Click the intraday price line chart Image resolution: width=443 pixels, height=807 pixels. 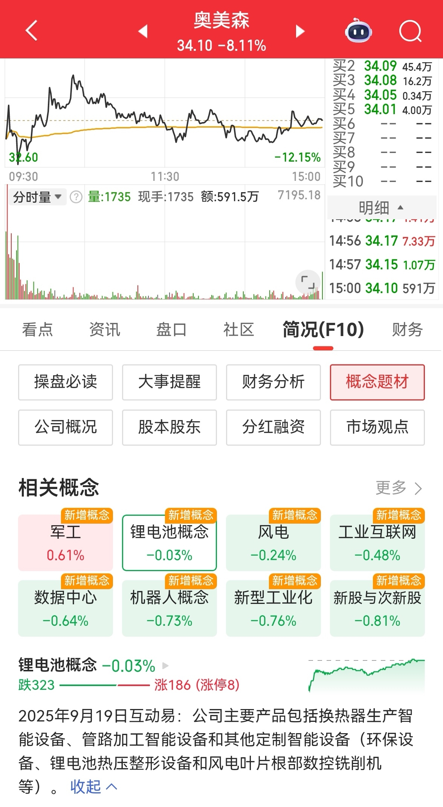tap(165, 113)
